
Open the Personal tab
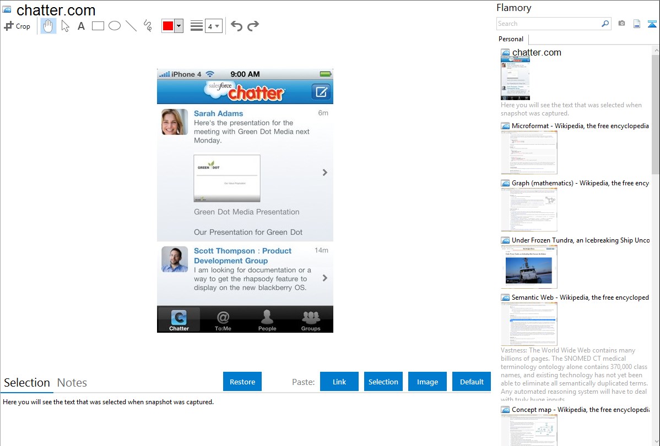click(x=511, y=39)
